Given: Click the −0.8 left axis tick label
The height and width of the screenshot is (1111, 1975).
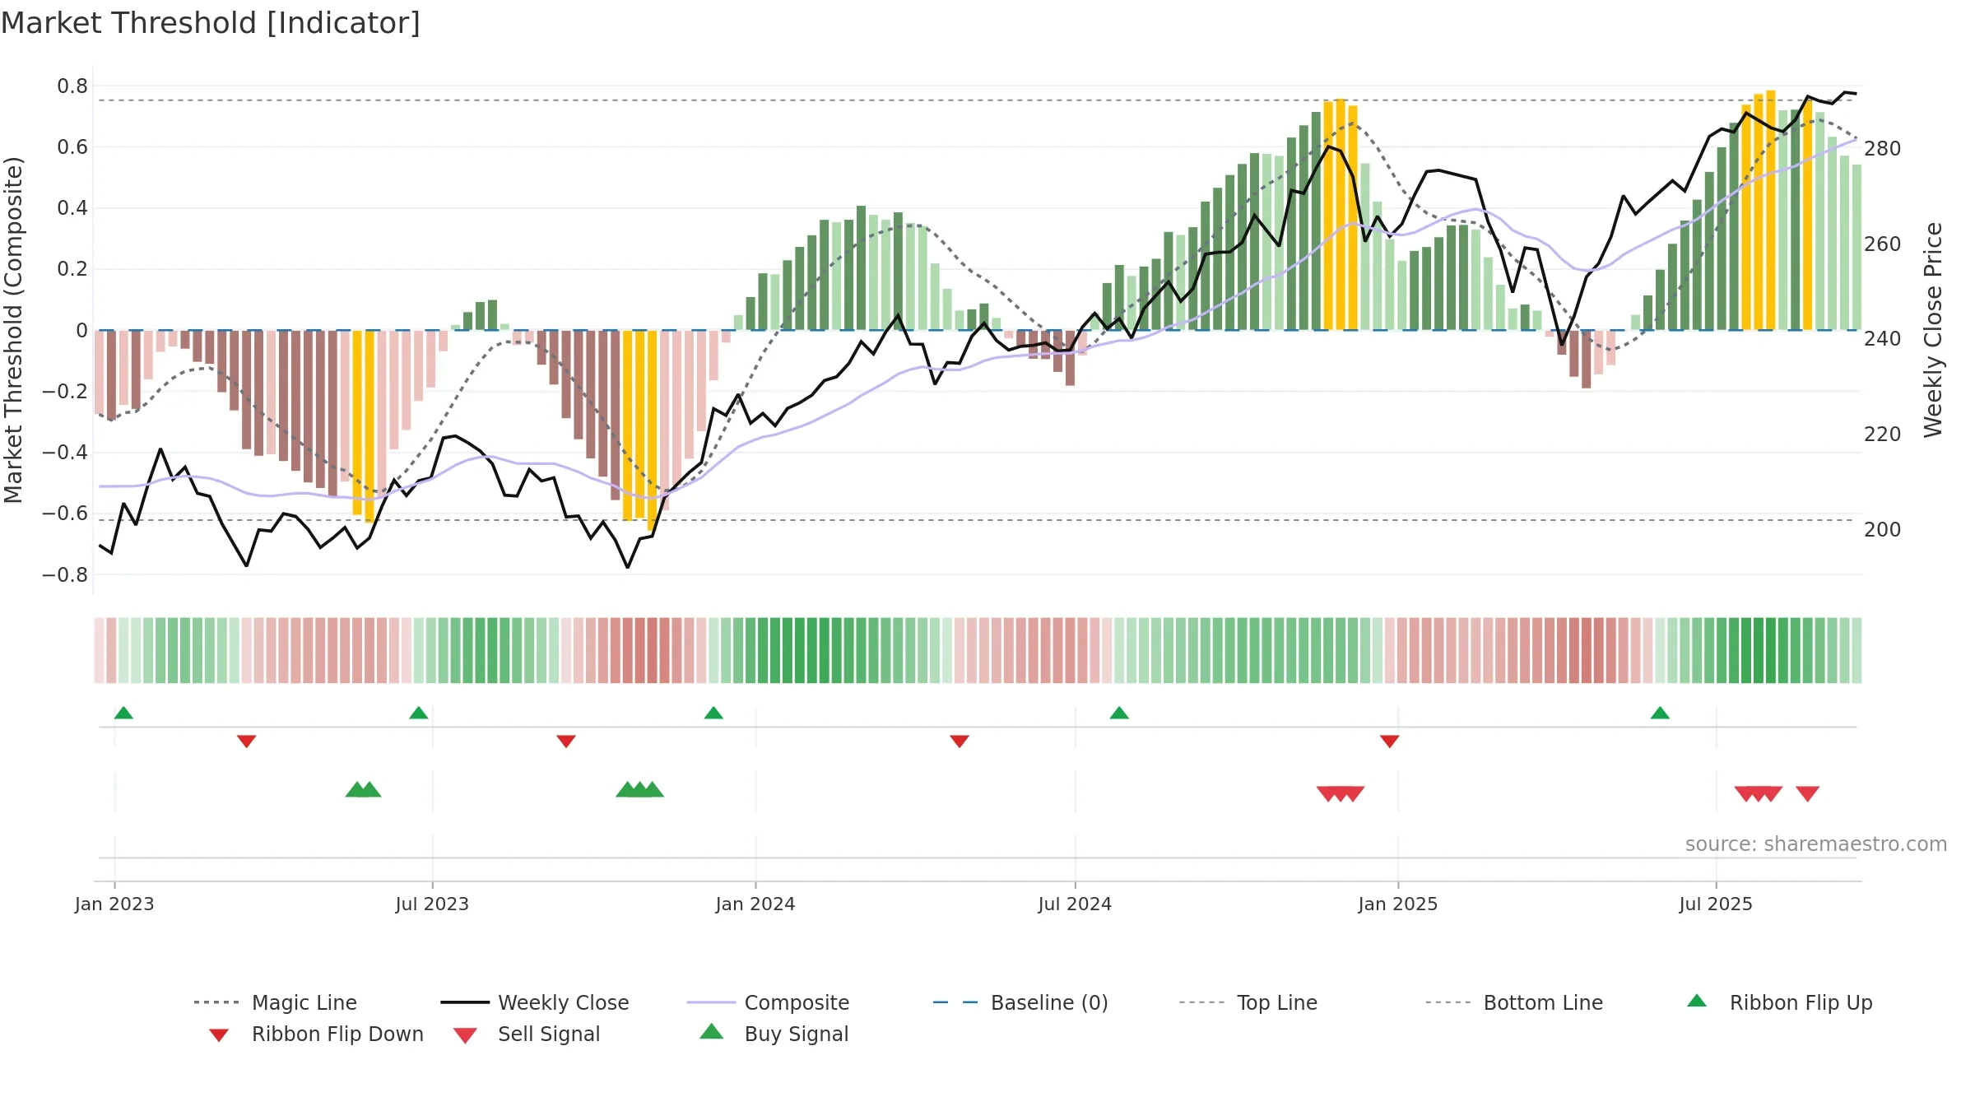Looking at the screenshot, I should point(65,574).
